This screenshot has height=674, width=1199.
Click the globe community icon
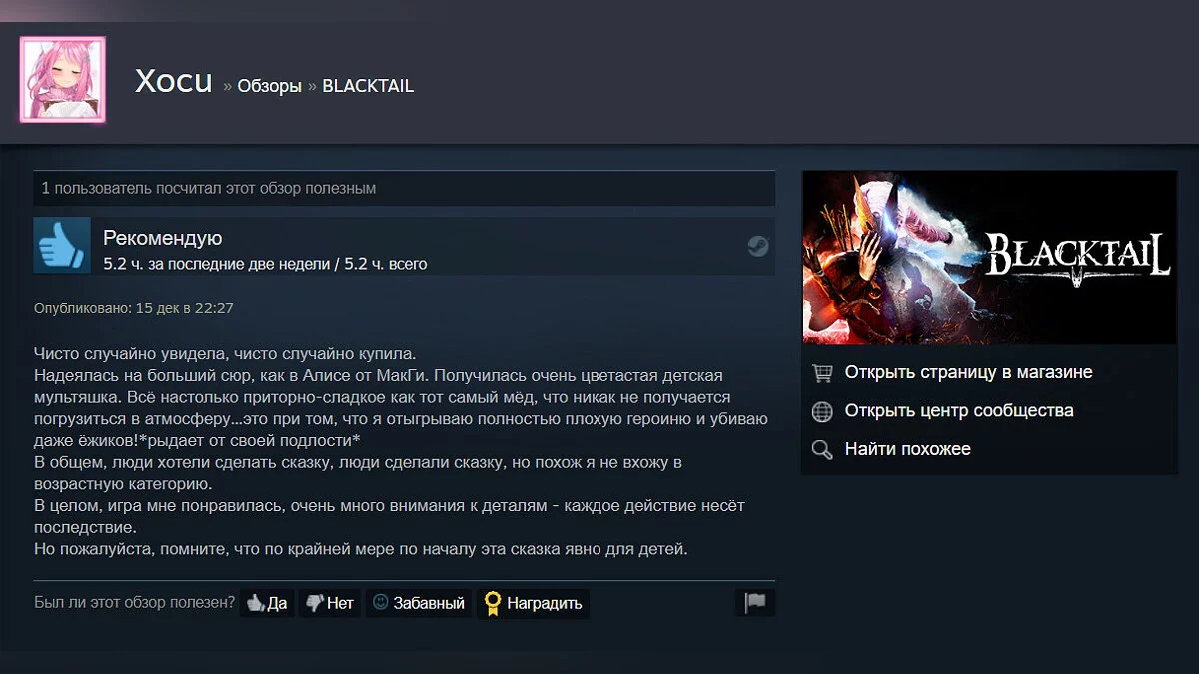tap(822, 411)
